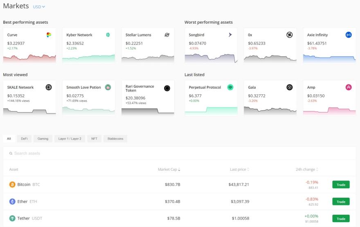Image resolution: width=360 pixels, height=227 pixels.
Task: Click the Asset column header
Action: (x=13, y=169)
